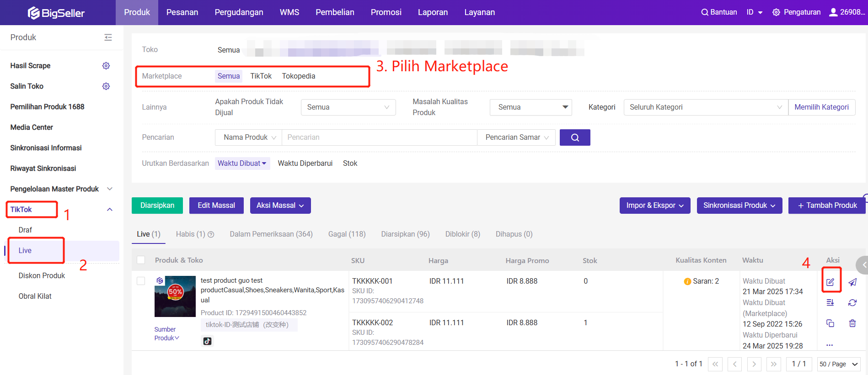Filter marketplace by Tokopedia

coord(299,76)
